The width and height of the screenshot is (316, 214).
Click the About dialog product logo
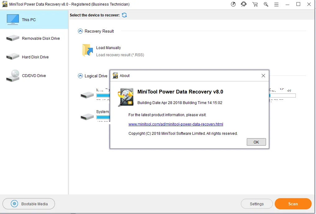click(x=126, y=97)
